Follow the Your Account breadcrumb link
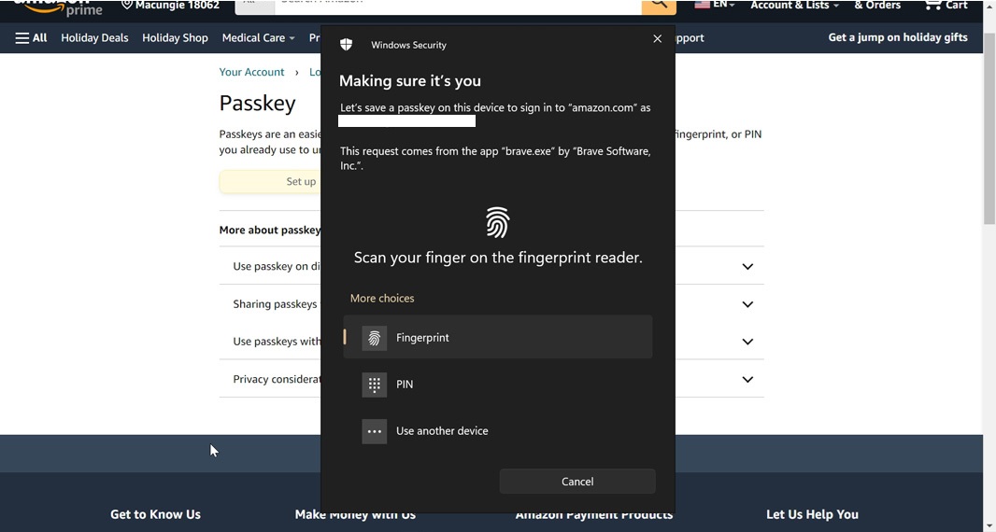 251,72
